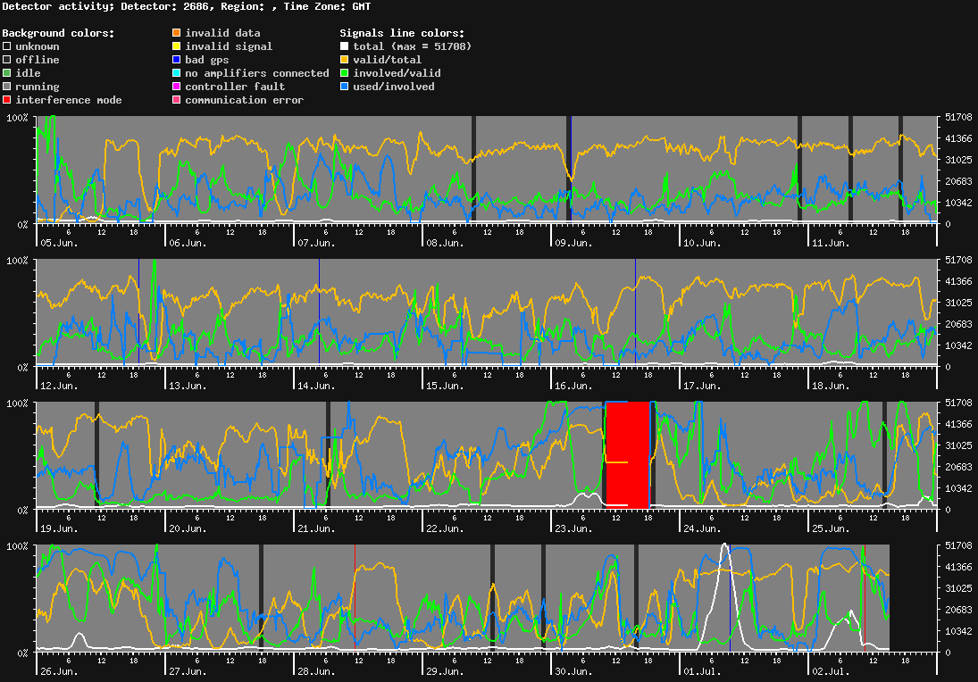The width and height of the screenshot is (978, 682).
Task: Click the red vertical marker line on 28.Jun.
Action: (355, 597)
